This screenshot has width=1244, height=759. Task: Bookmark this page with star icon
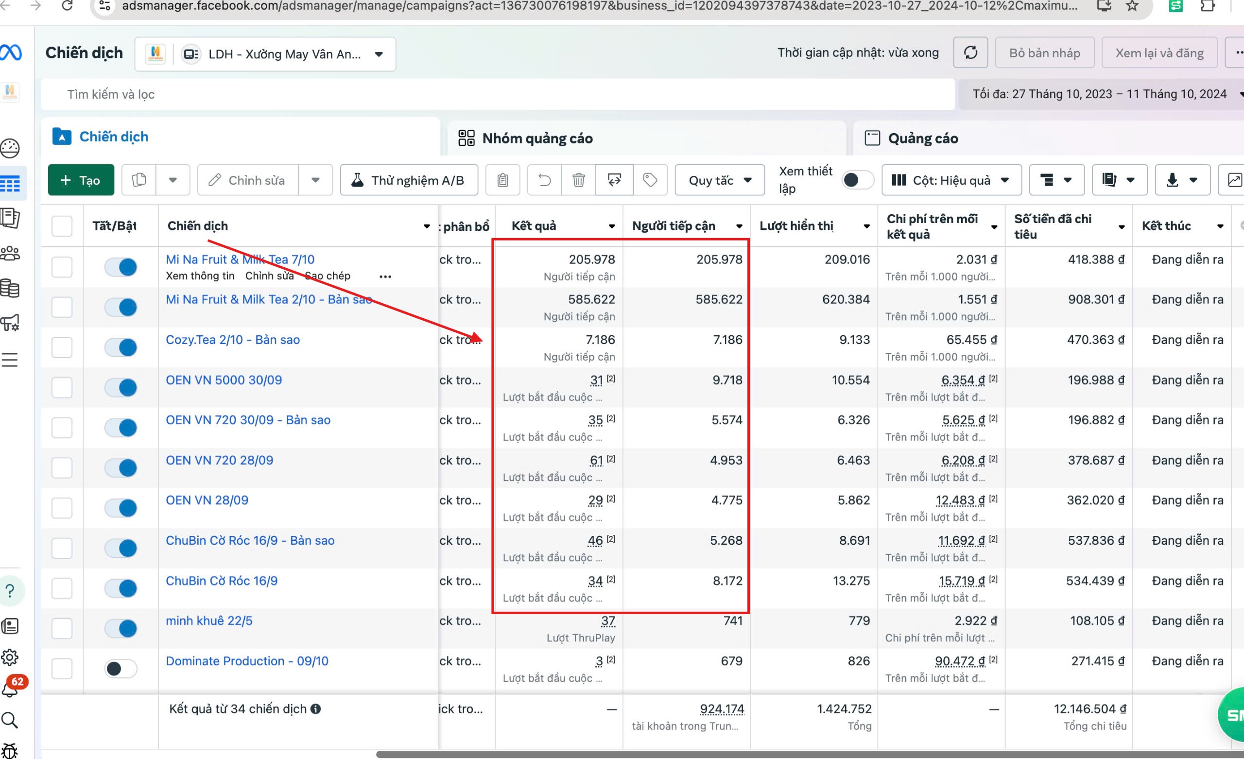click(x=1132, y=5)
